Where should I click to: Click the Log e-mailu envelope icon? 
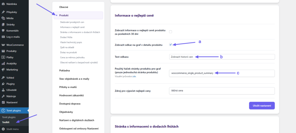click(3, 37)
